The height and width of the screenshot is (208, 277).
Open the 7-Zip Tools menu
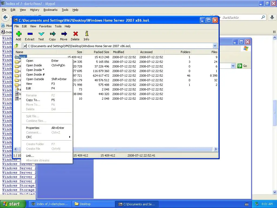point(58,26)
